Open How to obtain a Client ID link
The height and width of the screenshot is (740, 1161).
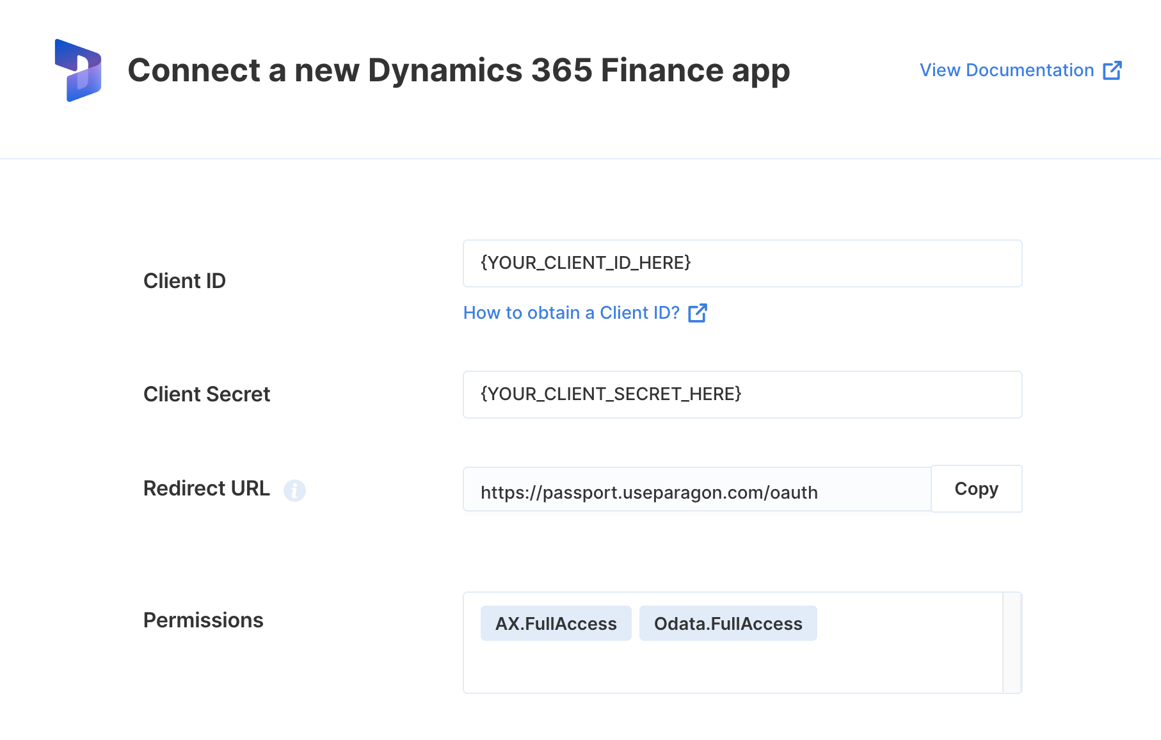point(584,313)
